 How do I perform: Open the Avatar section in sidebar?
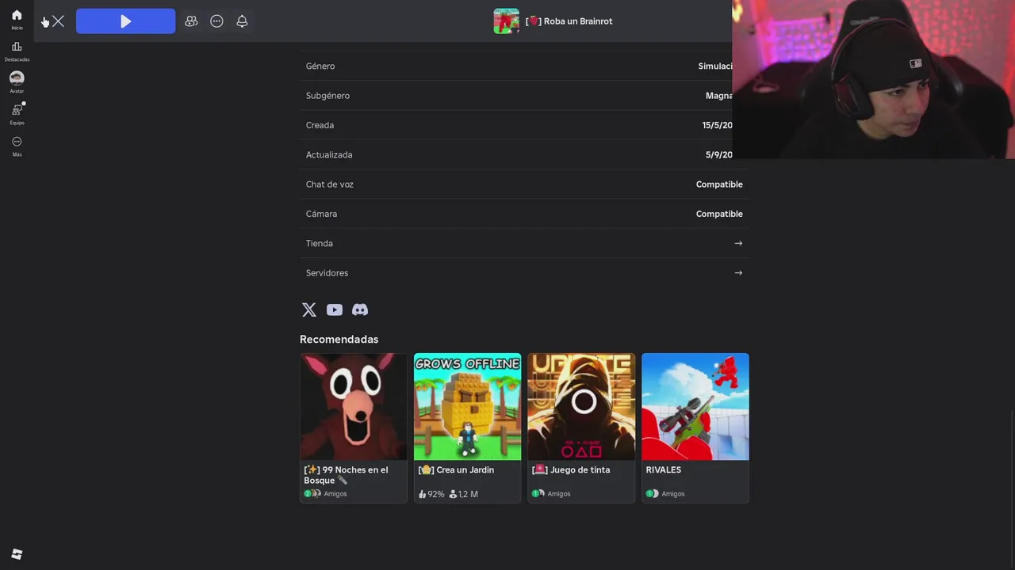tap(17, 82)
